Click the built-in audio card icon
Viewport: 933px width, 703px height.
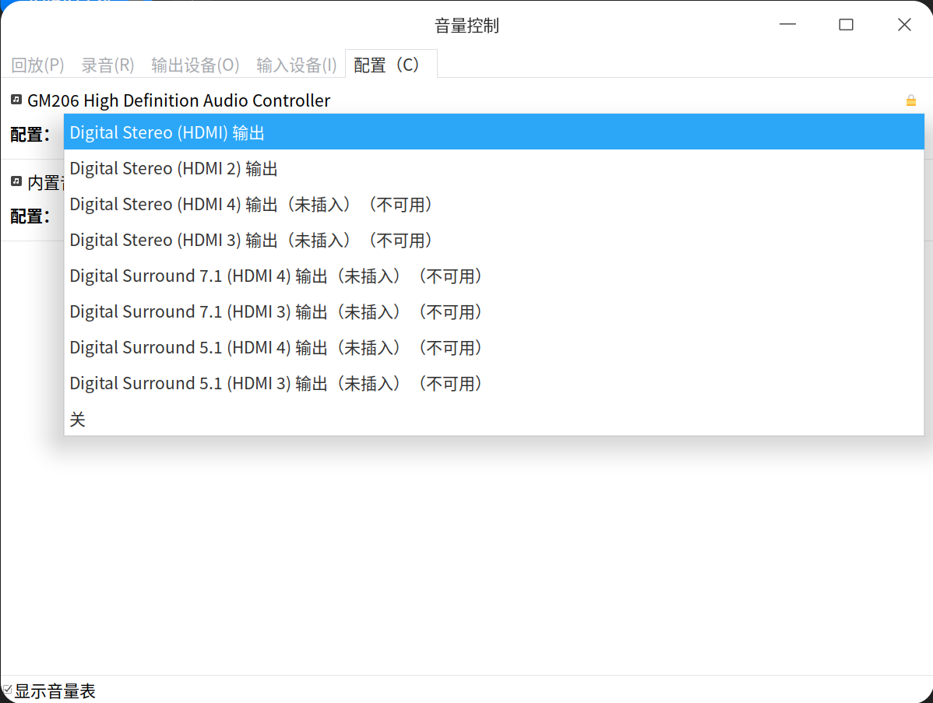pyautogui.click(x=16, y=181)
